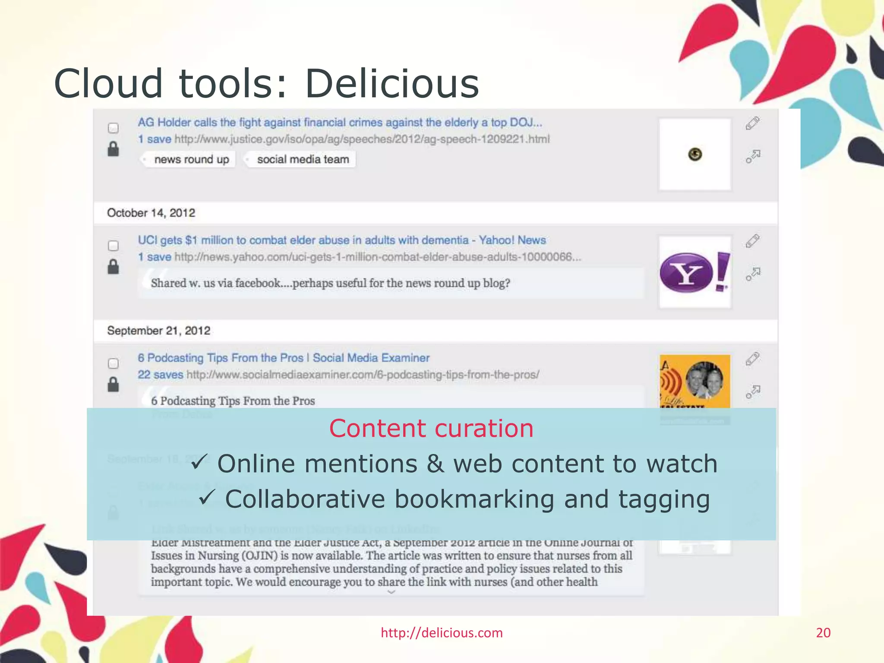Click the 'October 14, 2012' date header
Image resolution: width=884 pixels, height=663 pixels.
click(x=151, y=213)
